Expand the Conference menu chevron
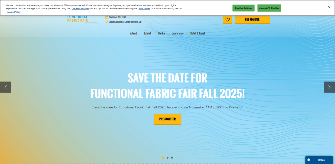The image size is (335, 164). 186,33
